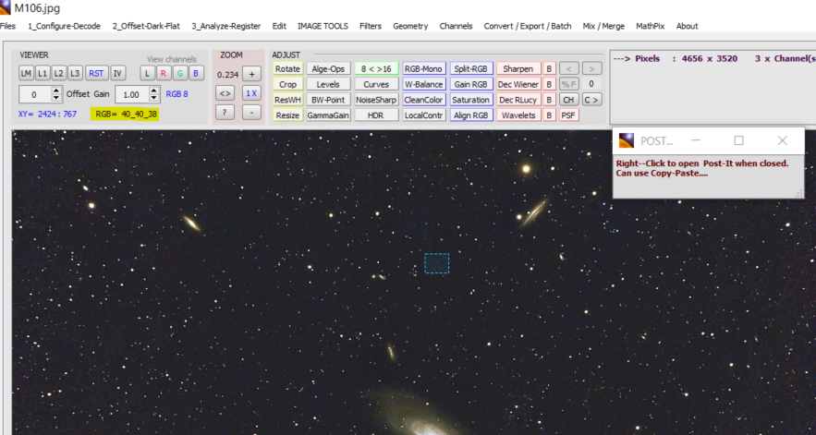Image resolution: width=816 pixels, height=435 pixels.
Task: Open the 3_Analyze-Register menu
Action: [225, 26]
